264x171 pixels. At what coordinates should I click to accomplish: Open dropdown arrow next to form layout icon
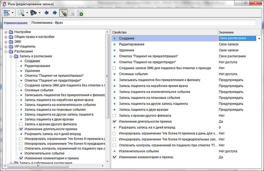coord(12,13)
